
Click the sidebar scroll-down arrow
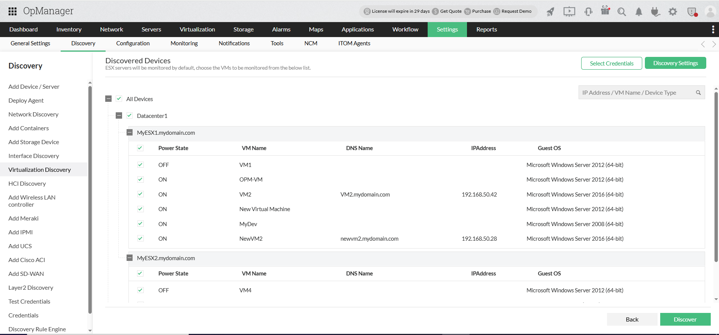pos(90,331)
